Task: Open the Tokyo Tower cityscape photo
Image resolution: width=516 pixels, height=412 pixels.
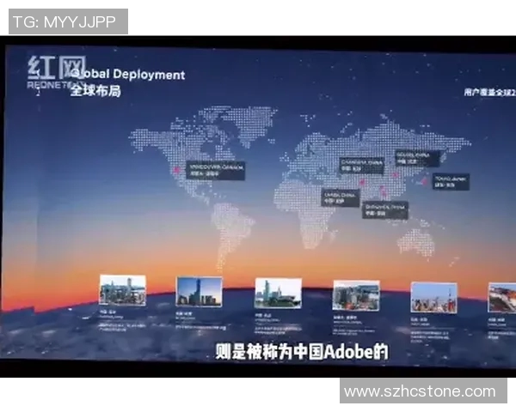Action: tap(433, 297)
